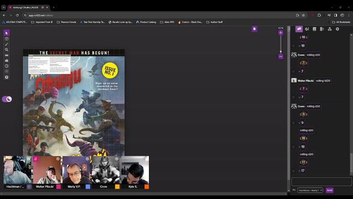353x199 pixels.
Task: Reload the browser page
Action: (17, 15)
